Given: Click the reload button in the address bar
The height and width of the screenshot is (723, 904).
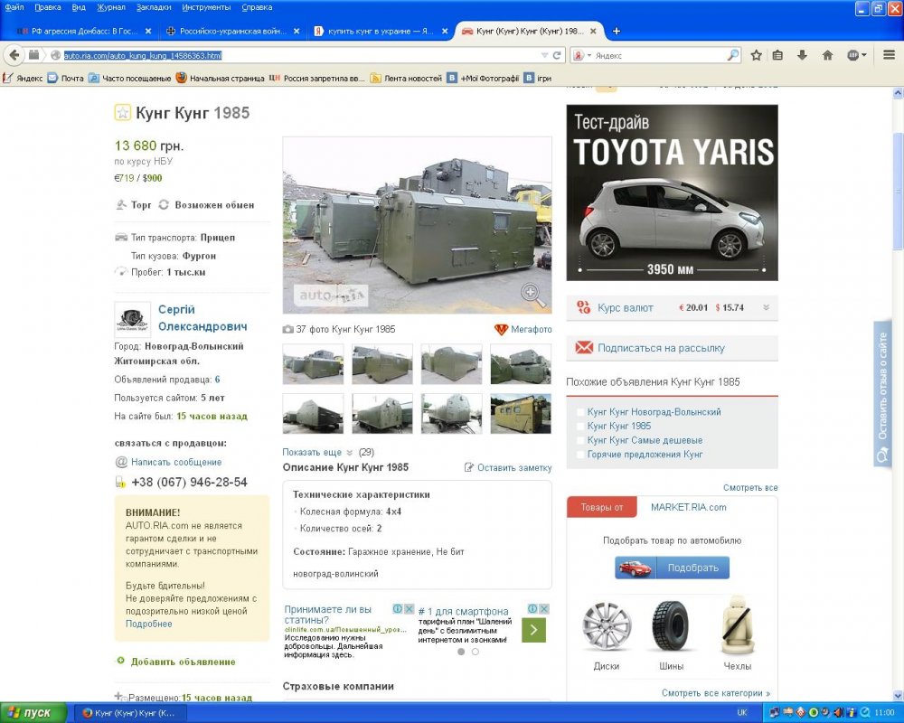Looking at the screenshot, I should point(557,55).
